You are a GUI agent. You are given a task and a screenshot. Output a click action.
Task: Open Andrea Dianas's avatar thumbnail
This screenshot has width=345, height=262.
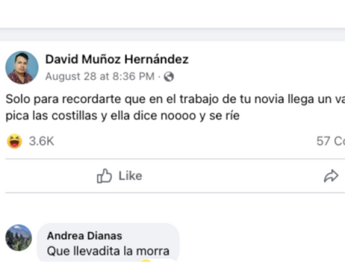click(19, 238)
